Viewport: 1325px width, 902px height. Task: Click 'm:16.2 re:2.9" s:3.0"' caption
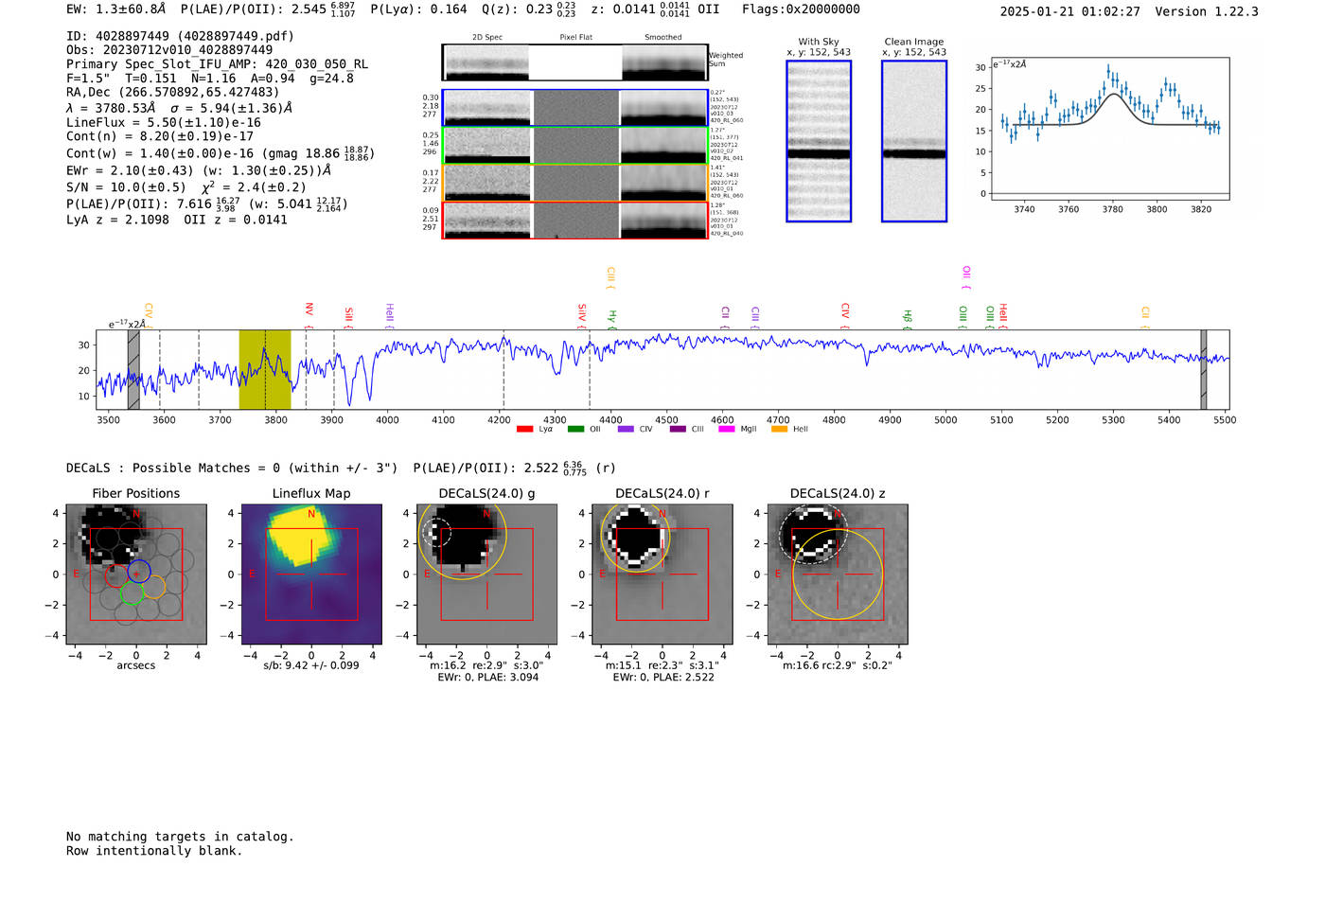pos(486,665)
